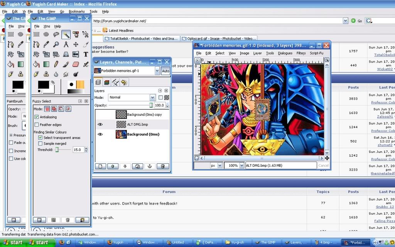Open the image navigation cross icon
Screen dimensions: 395x247
[327, 158]
